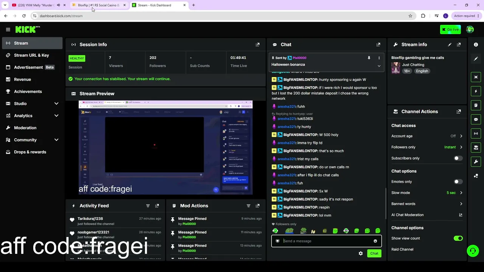
Task: Click username Tarikduraj1238 in Activity Feed
Action: 90,219
